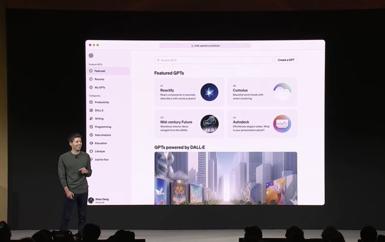This screenshot has width=385, height=242.
Task: Select the Featured star icon
Action: [91, 71]
